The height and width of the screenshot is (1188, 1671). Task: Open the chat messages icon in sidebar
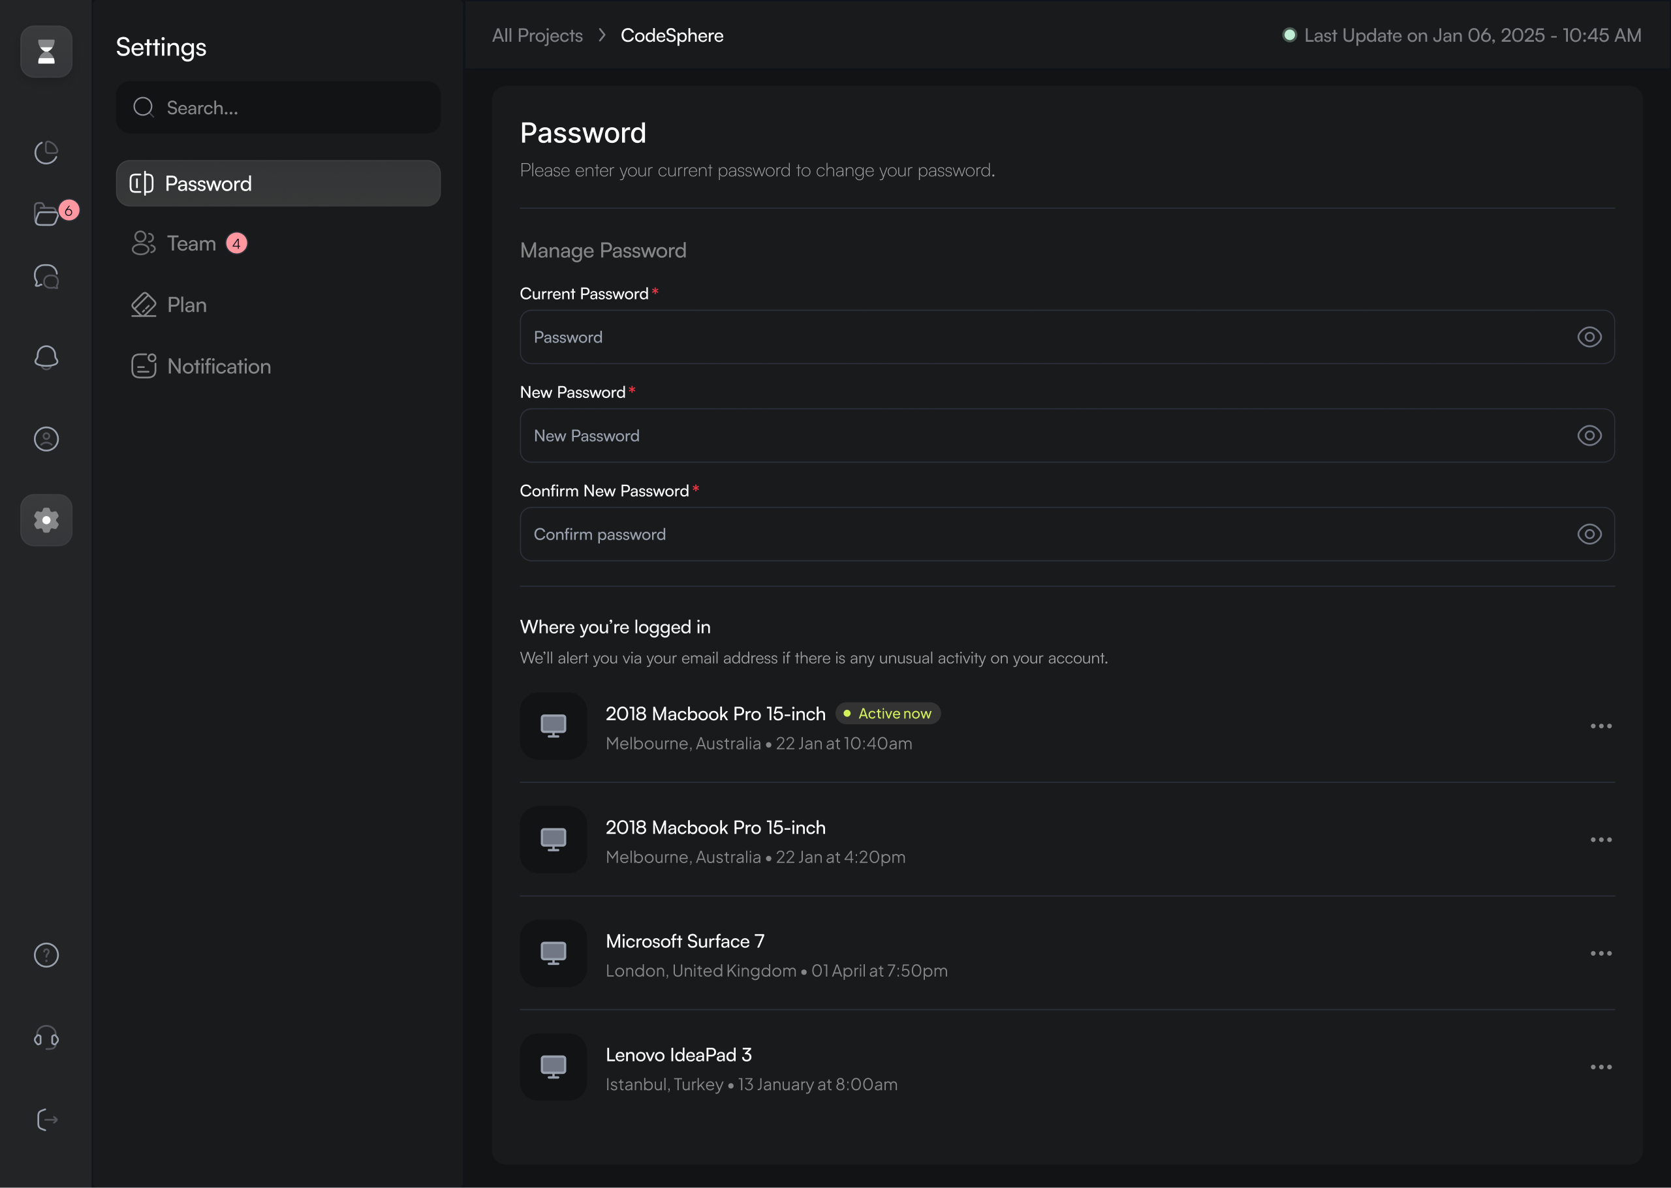(x=46, y=277)
